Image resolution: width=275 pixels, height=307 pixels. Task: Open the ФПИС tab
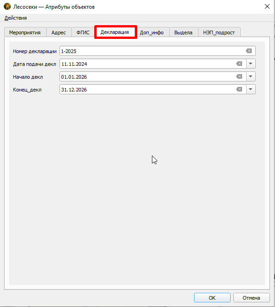pos(83,32)
